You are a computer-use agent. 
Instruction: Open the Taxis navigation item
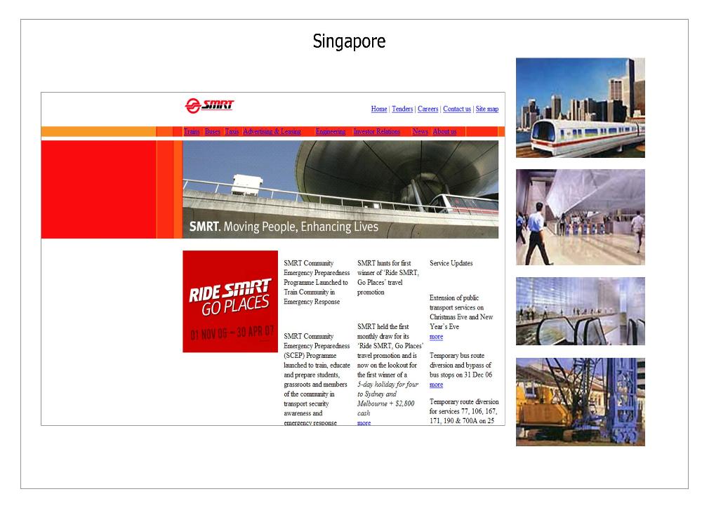click(232, 132)
